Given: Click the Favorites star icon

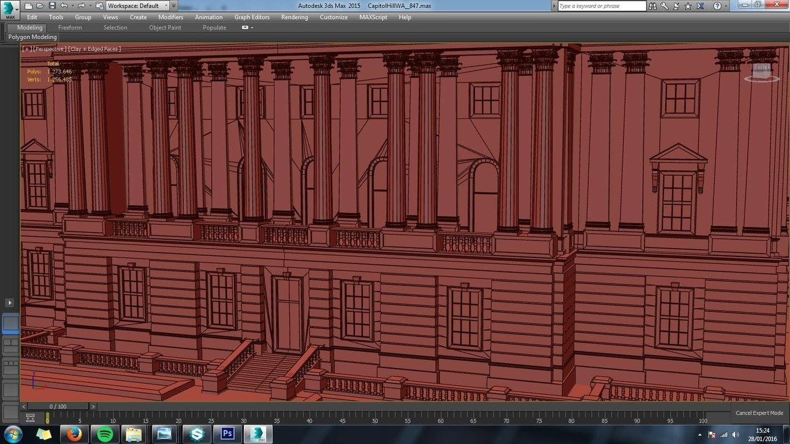Looking at the screenshot, I should pos(688,6).
